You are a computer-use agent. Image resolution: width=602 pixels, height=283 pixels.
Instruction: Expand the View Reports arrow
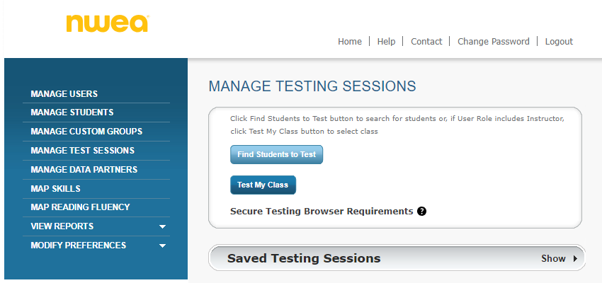coord(163,226)
